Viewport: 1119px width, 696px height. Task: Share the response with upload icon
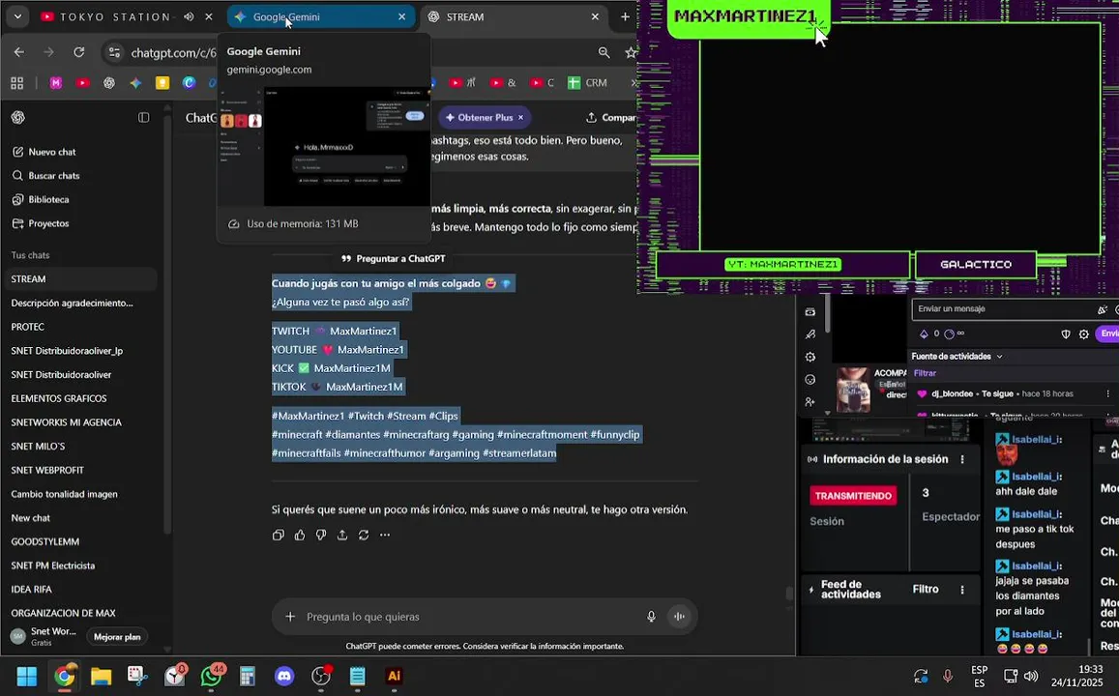[x=342, y=535]
